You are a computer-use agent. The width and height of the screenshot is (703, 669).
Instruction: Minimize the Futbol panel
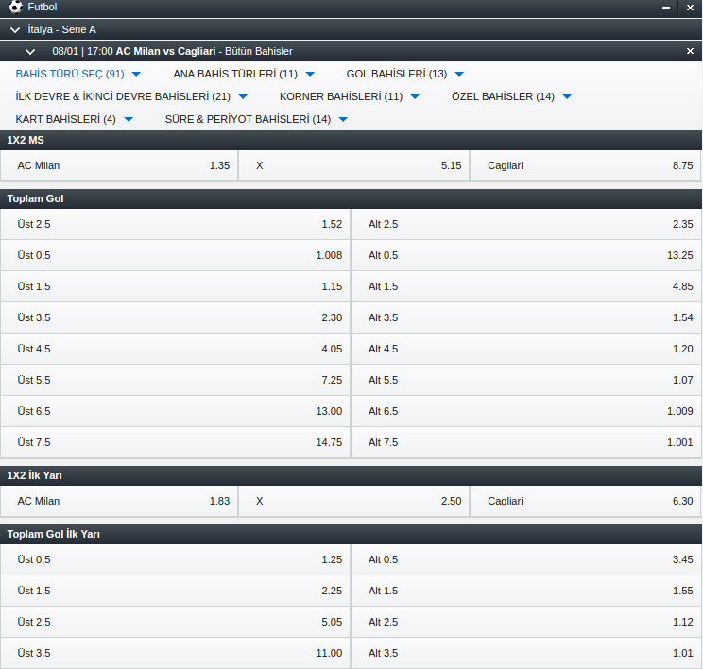(x=666, y=8)
